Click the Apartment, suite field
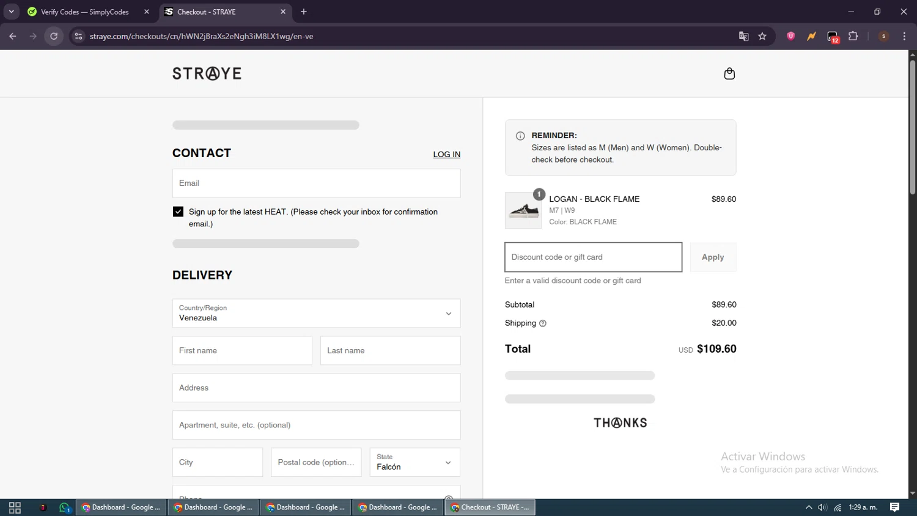 316,425
